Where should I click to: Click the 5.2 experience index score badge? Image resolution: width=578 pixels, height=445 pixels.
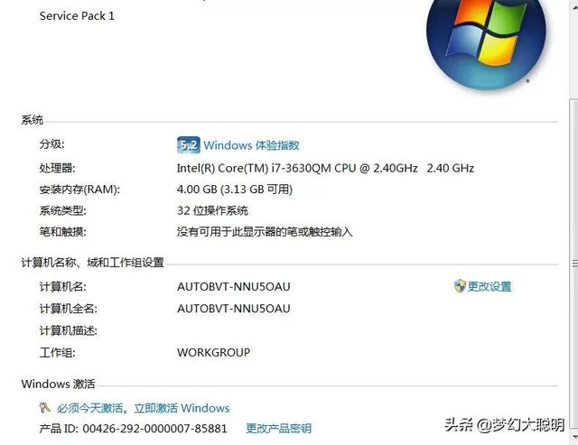click(189, 144)
